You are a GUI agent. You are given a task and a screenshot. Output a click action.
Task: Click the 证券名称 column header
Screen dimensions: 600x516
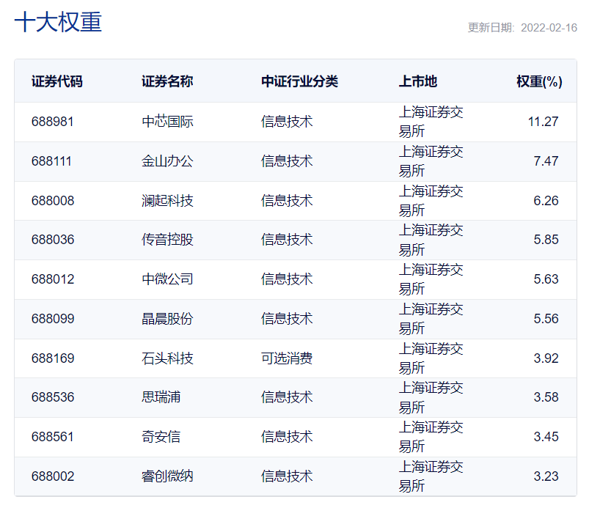click(x=167, y=81)
